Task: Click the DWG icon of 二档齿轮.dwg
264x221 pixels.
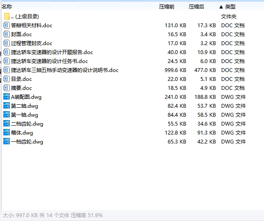Action: (x=6, y=124)
